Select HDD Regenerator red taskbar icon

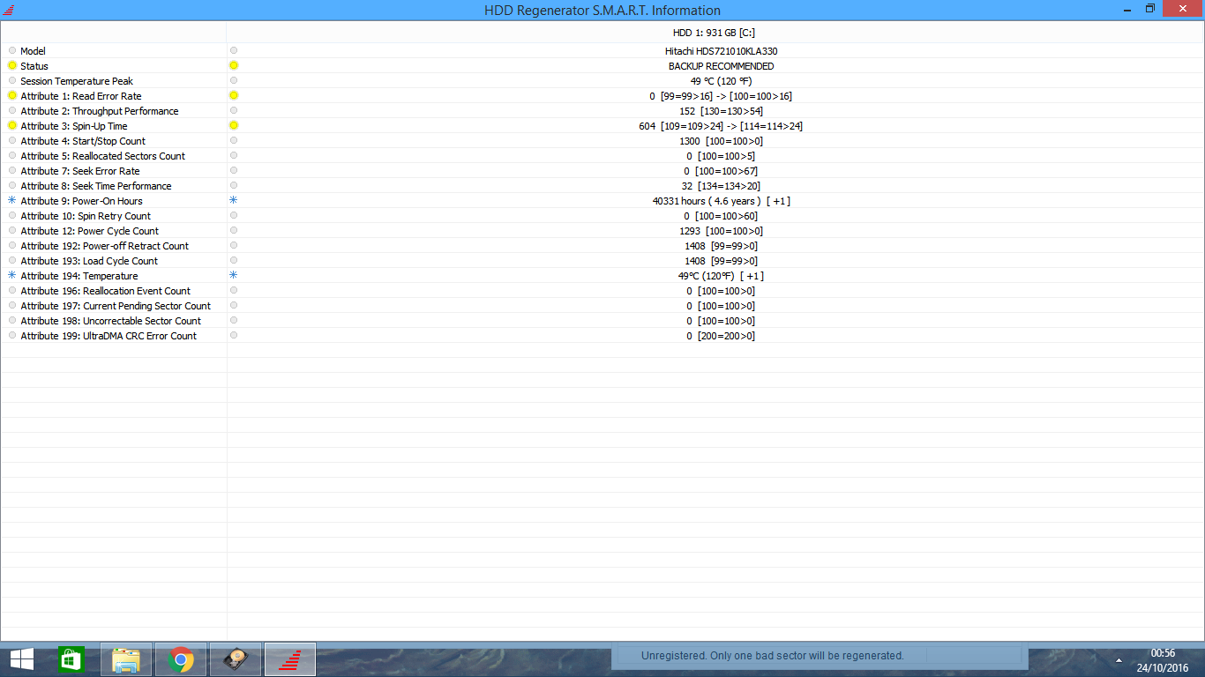point(290,659)
